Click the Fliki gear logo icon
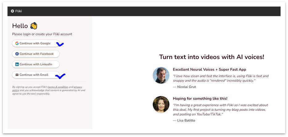288x137 pixels. point(12,11)
